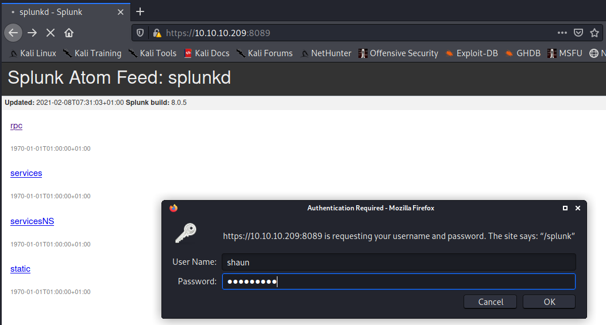Click the timestamp under the static link
The width and height of the screenshot is (606, 325).
(51, 292)
